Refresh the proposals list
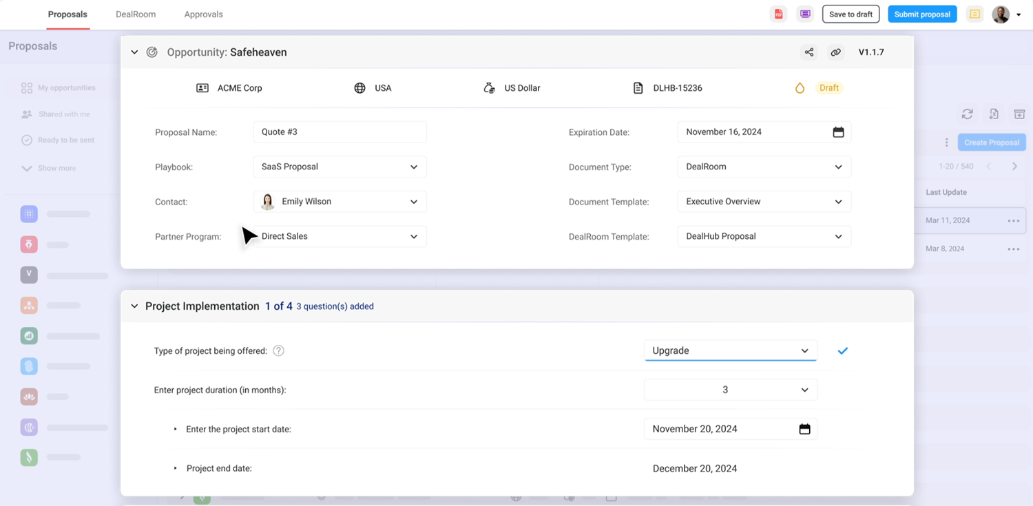Viewport: 1033px width, 506px height. [967, 114]
